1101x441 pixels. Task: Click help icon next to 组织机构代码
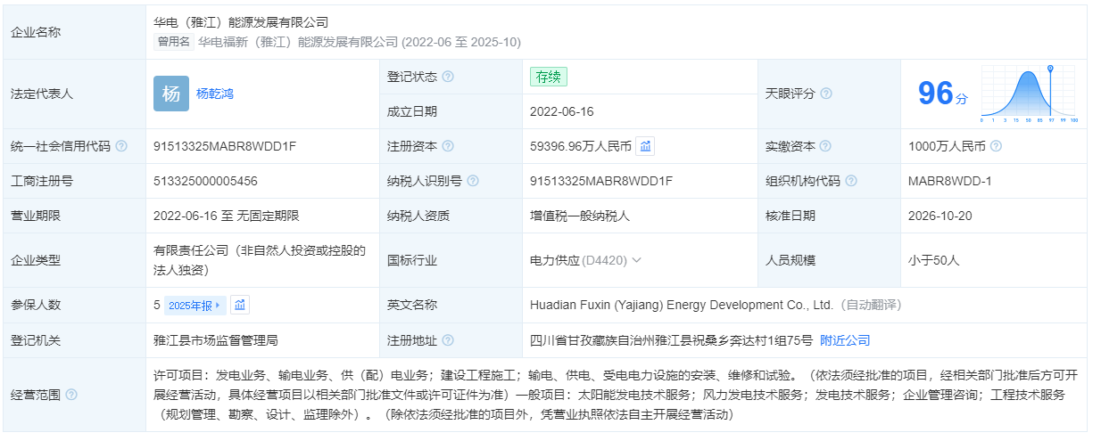tap(851, 181)
